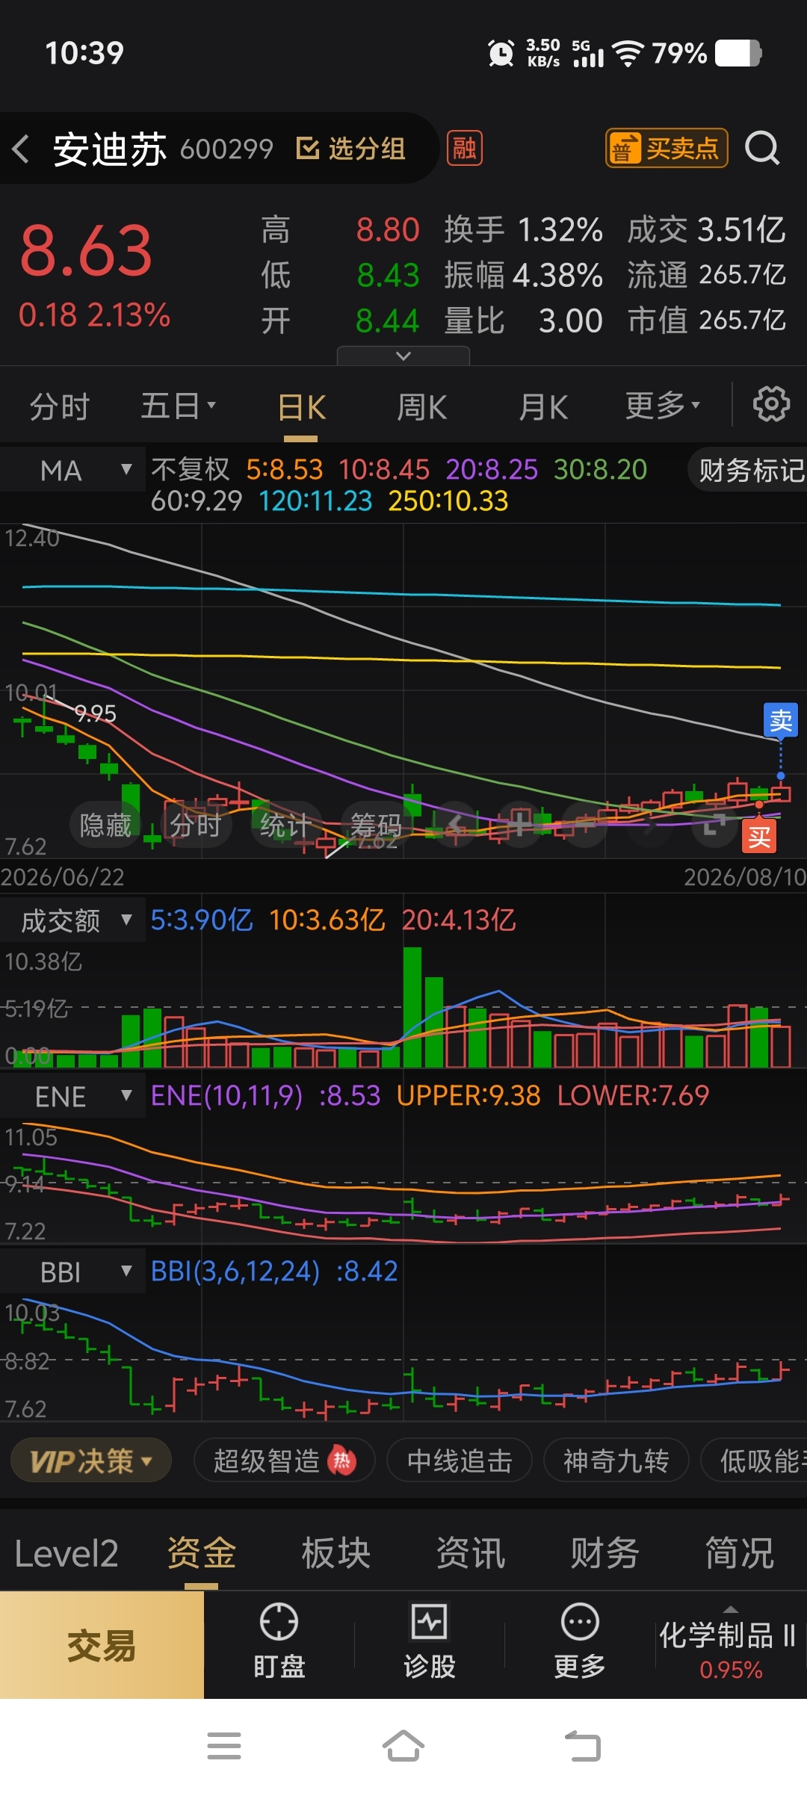Tap the Wi-Fi status icon
This screenshot has width=807, height=1793.
[628, 53]
